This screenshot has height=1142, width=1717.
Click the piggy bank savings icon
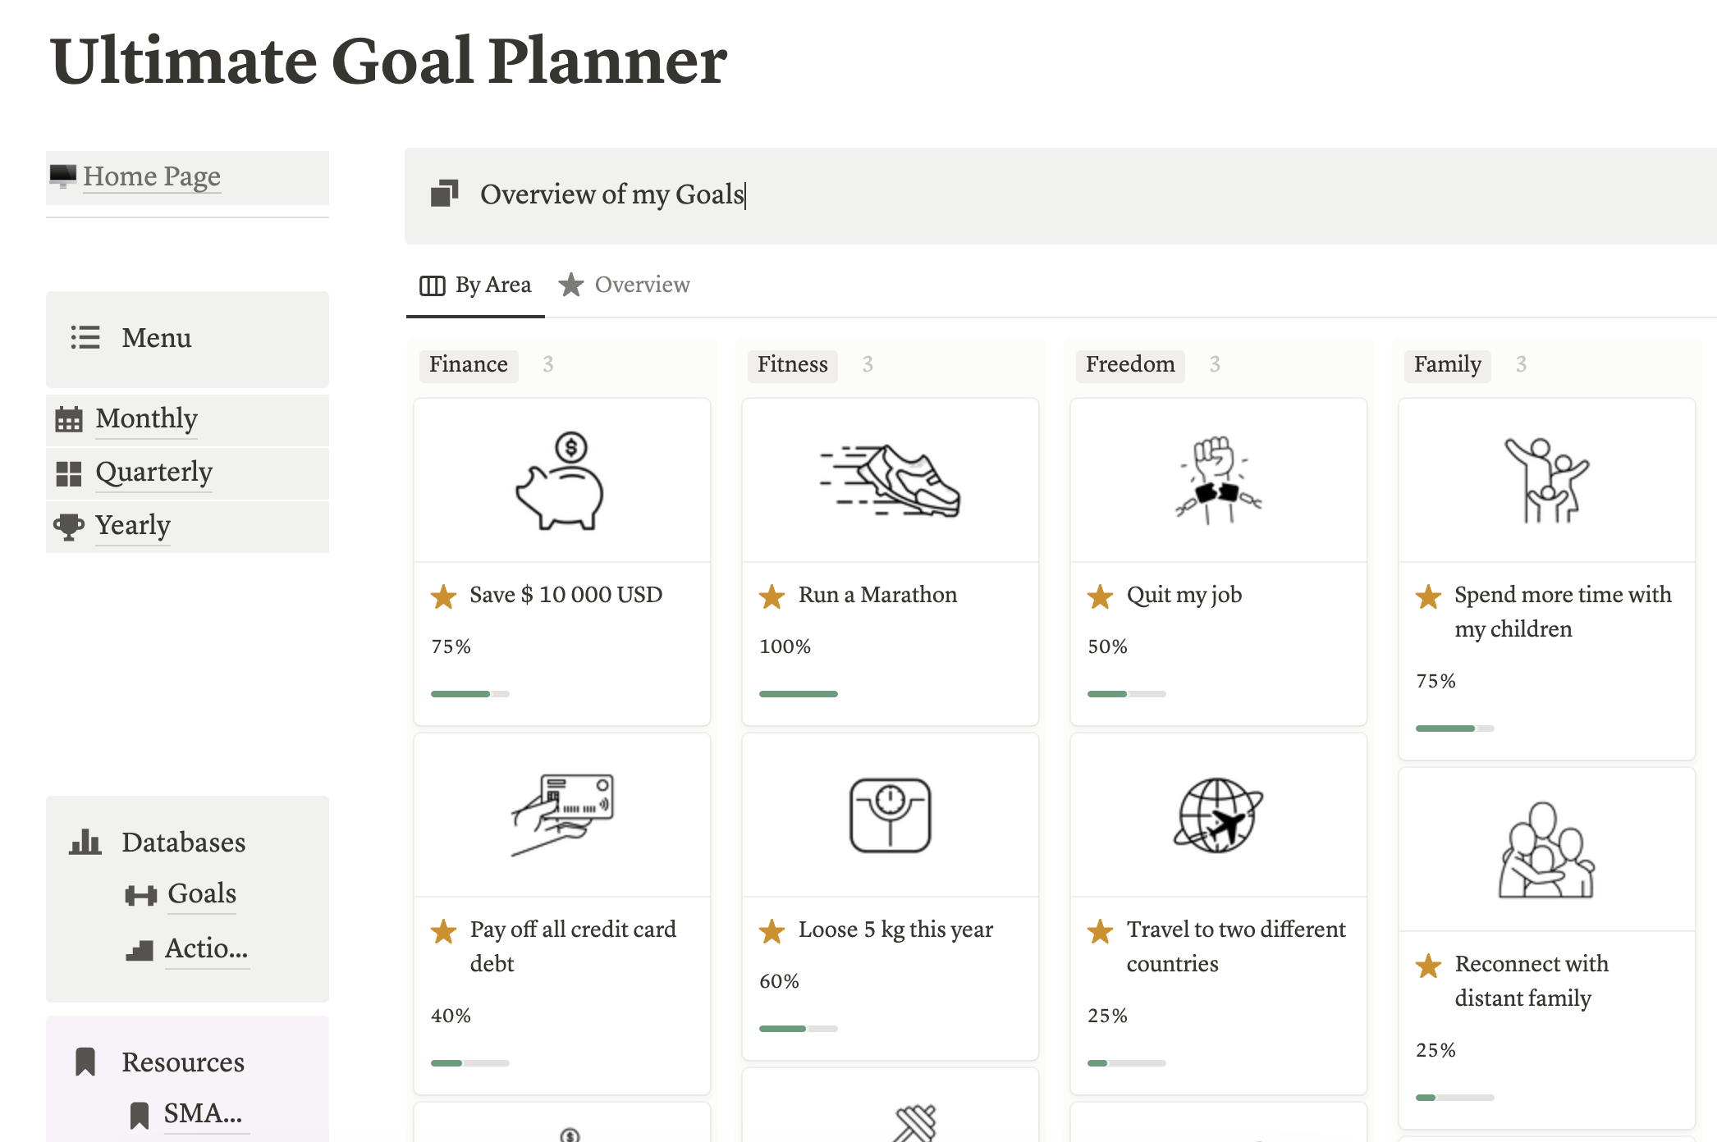coord(561,481)
